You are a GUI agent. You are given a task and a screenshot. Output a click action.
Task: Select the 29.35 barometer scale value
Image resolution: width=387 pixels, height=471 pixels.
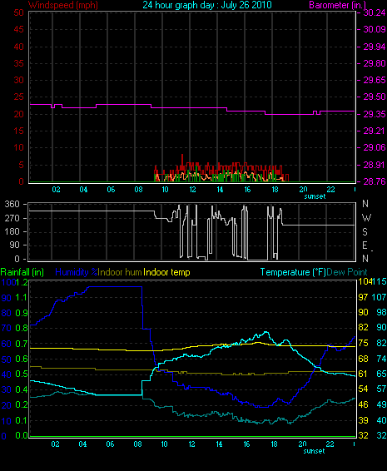tap(375, 114)
